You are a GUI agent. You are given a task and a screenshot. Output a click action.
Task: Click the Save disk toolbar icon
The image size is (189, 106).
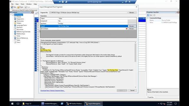point(26,7)
